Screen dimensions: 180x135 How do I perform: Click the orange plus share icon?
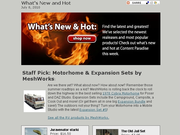click(128, 3)
